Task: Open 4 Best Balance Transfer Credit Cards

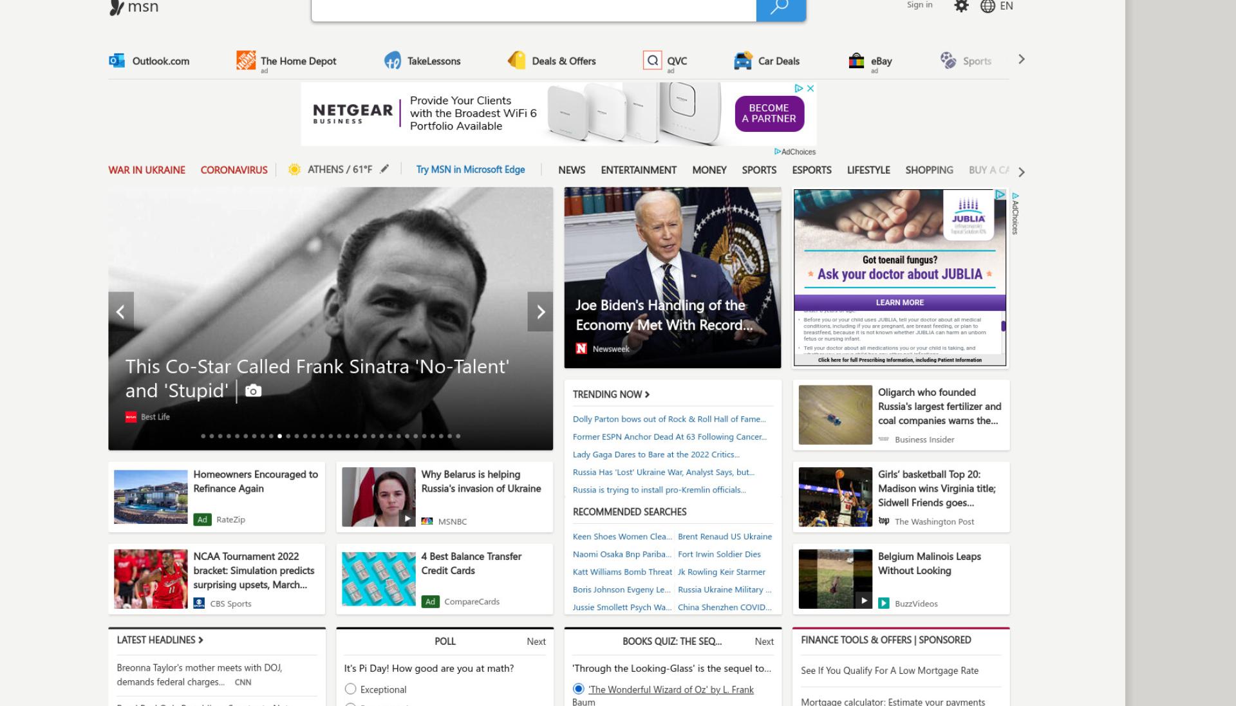Action: click(x=444, y=579)
